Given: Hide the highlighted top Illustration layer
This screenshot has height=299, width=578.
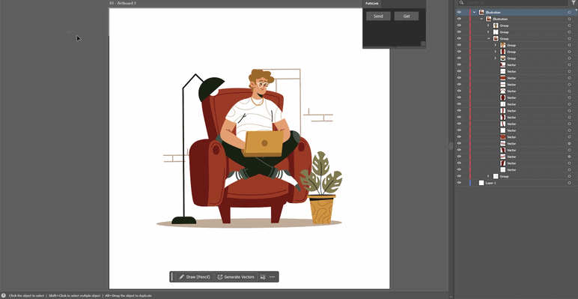Looking at the screenshot, I should tap(459, 12).
